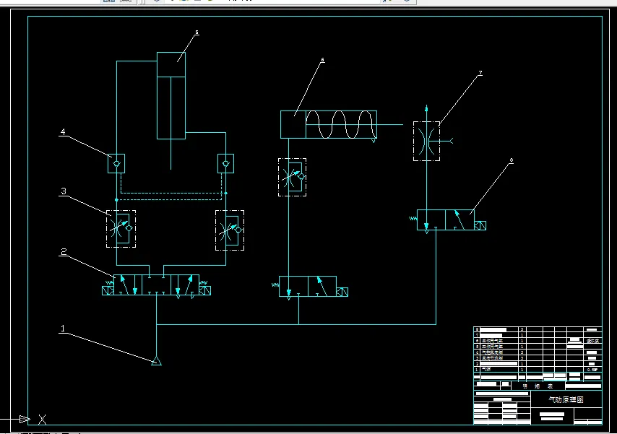
Task: Select the throttle valve below cylinder 6
Action: pyautogui.click(x=292, y=177)
